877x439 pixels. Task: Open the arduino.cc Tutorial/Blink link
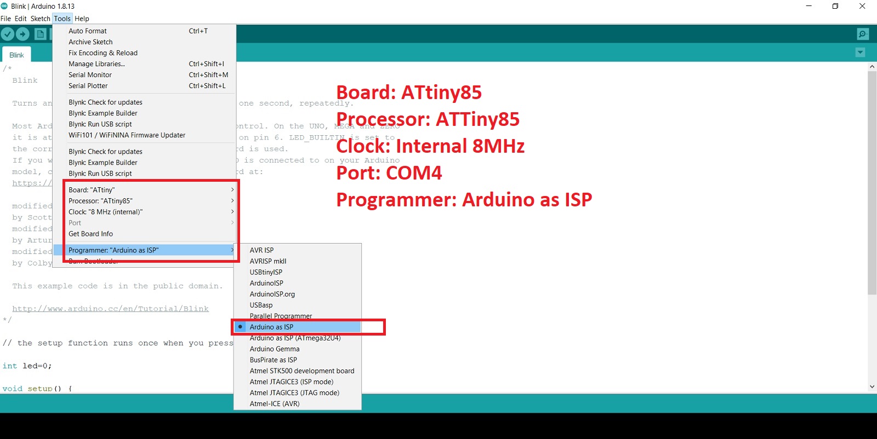pos(111,309)
